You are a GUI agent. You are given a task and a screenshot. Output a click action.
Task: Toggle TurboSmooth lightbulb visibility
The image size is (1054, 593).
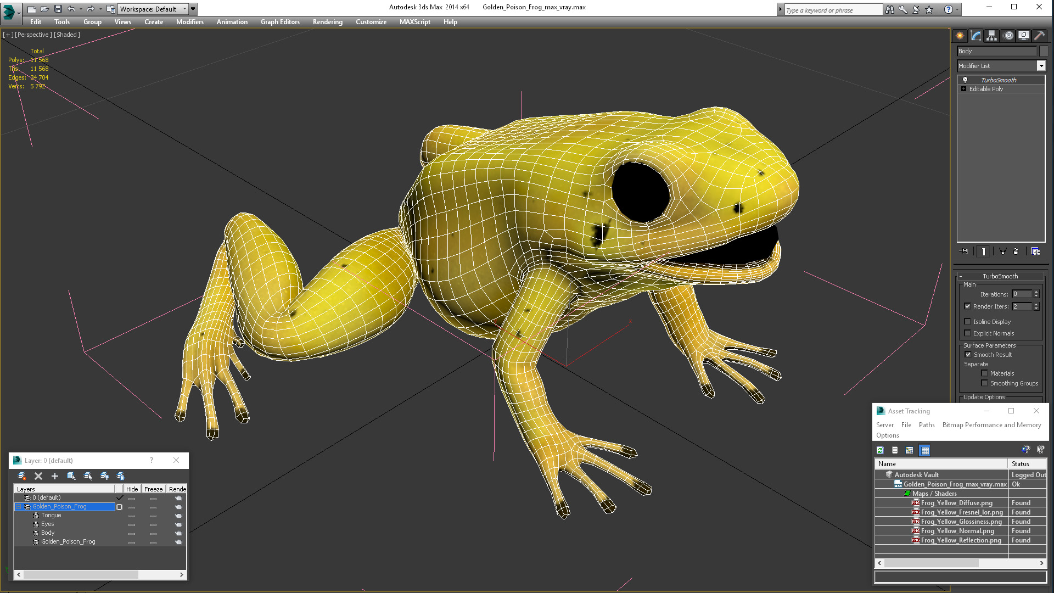[965, 80]
